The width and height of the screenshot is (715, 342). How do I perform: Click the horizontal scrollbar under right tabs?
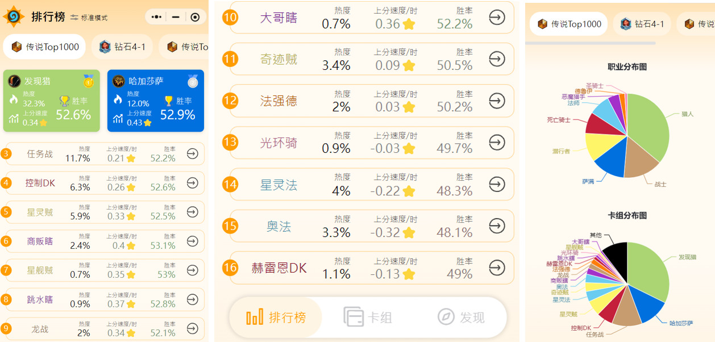(x=591, y=43)
